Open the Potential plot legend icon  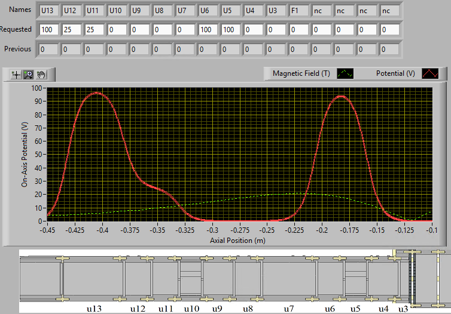431,74
